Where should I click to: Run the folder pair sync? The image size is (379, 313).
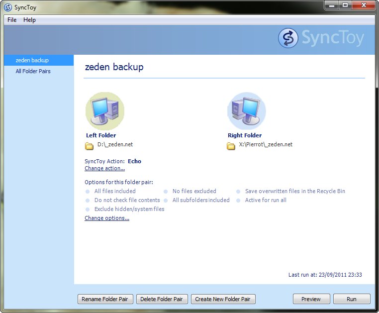(352, 299)
